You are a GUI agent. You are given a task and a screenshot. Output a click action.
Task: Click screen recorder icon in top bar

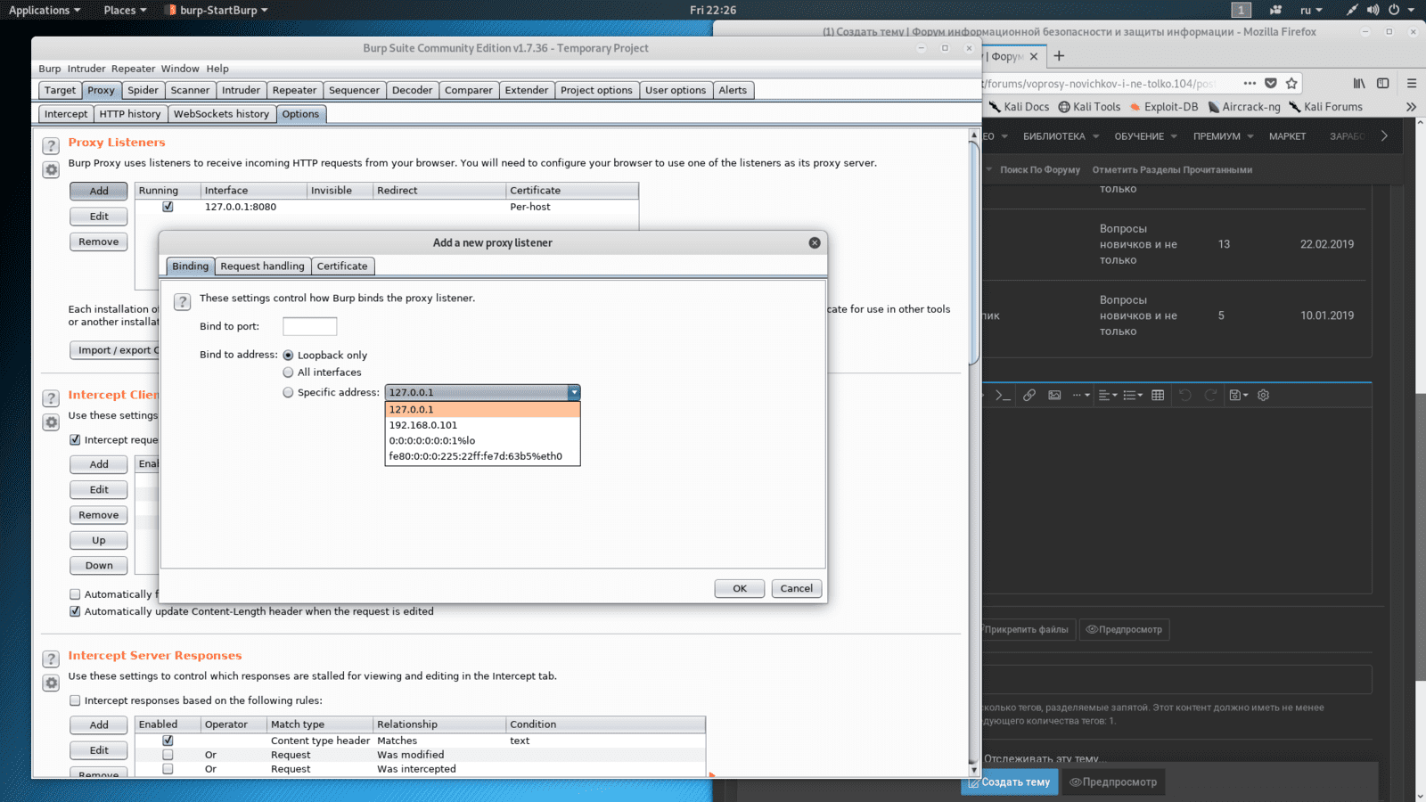(1275, 10)
